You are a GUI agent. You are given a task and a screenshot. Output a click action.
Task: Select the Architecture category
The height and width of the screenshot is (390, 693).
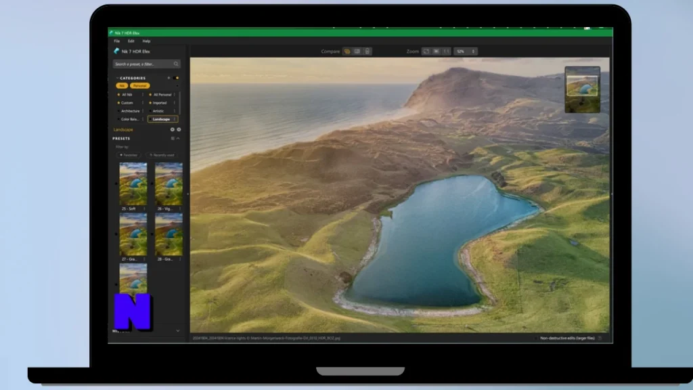click(x=130, y=111)
